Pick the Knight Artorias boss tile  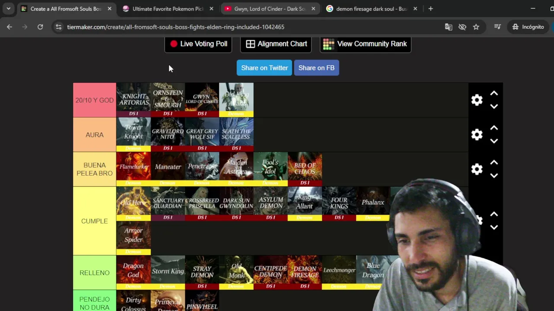pos(133,100)
